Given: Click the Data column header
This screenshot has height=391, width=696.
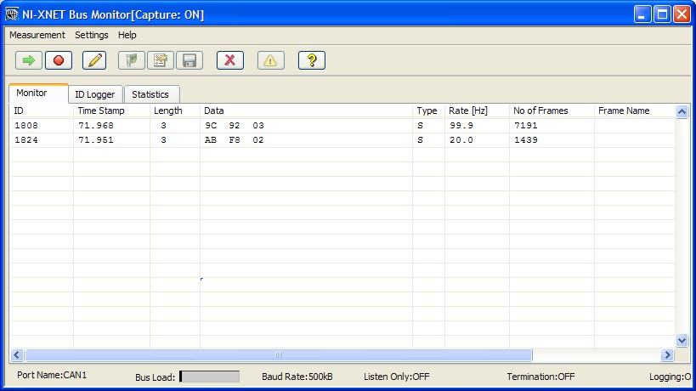Looking at the screenshot, I should click(x=306, y=110).
